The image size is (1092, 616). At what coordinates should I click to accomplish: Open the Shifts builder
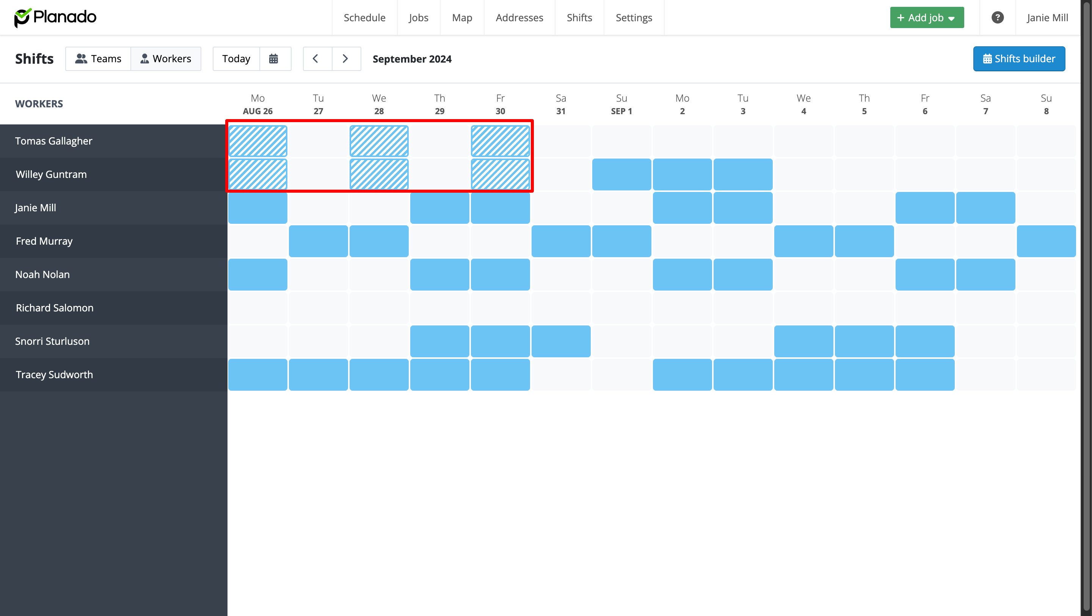[1019, 58]
